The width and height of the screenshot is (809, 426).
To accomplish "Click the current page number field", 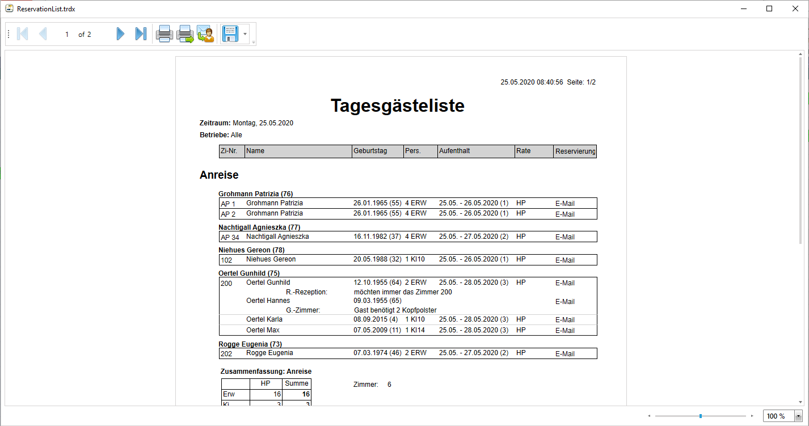I will [67, 35].
